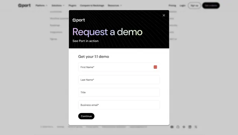Viewport: 238px width, 135px height.
Task: Click the Title input field
Action: coord(119,92)
